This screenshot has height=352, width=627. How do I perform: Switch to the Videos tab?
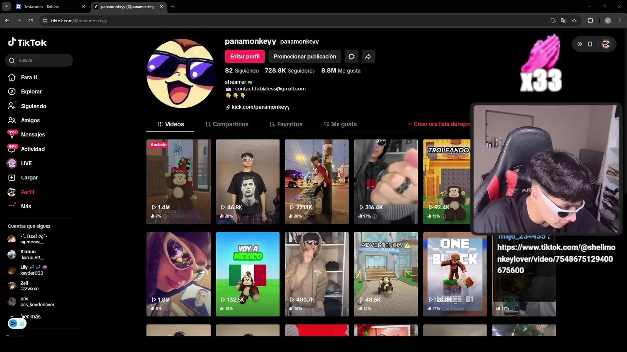170,124
